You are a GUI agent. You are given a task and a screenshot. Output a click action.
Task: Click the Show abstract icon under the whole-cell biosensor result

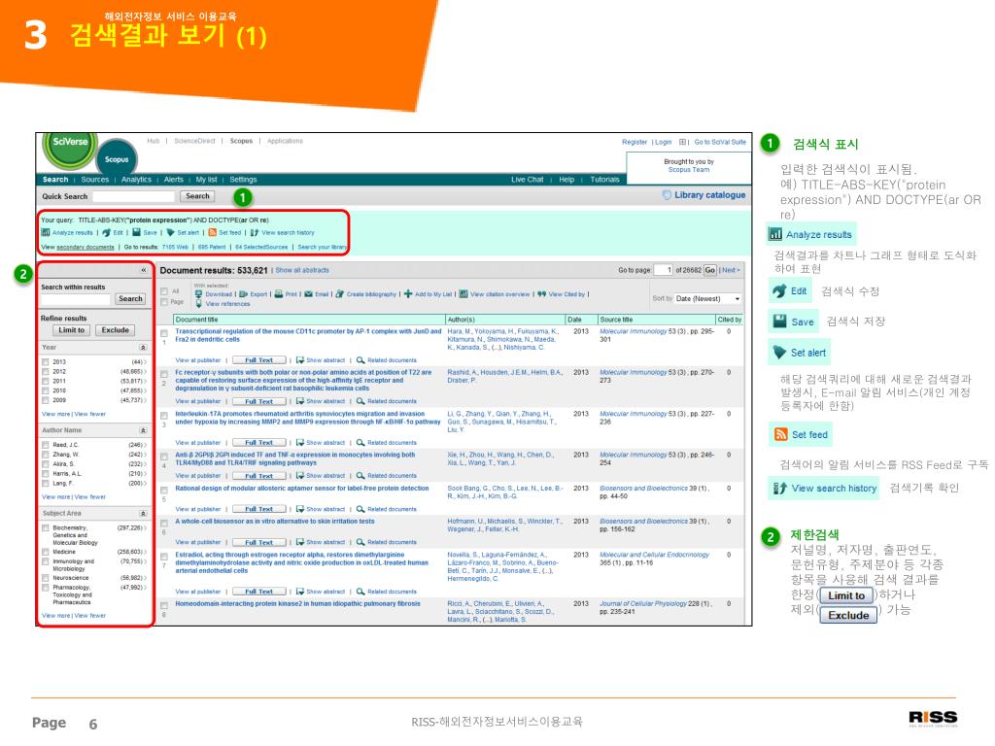[x=300, y=542]
